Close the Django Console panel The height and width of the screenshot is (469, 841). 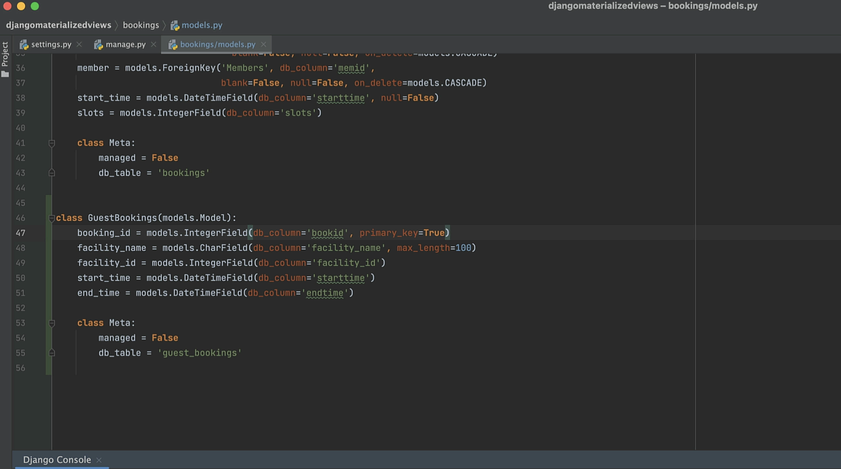click(x=99, y=460)
